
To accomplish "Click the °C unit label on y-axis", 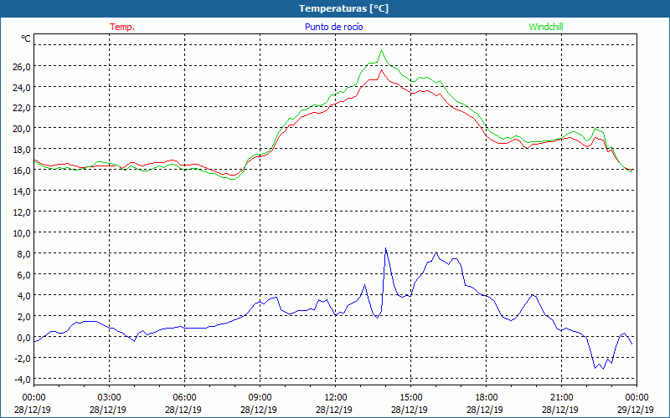I will [26, 38].
